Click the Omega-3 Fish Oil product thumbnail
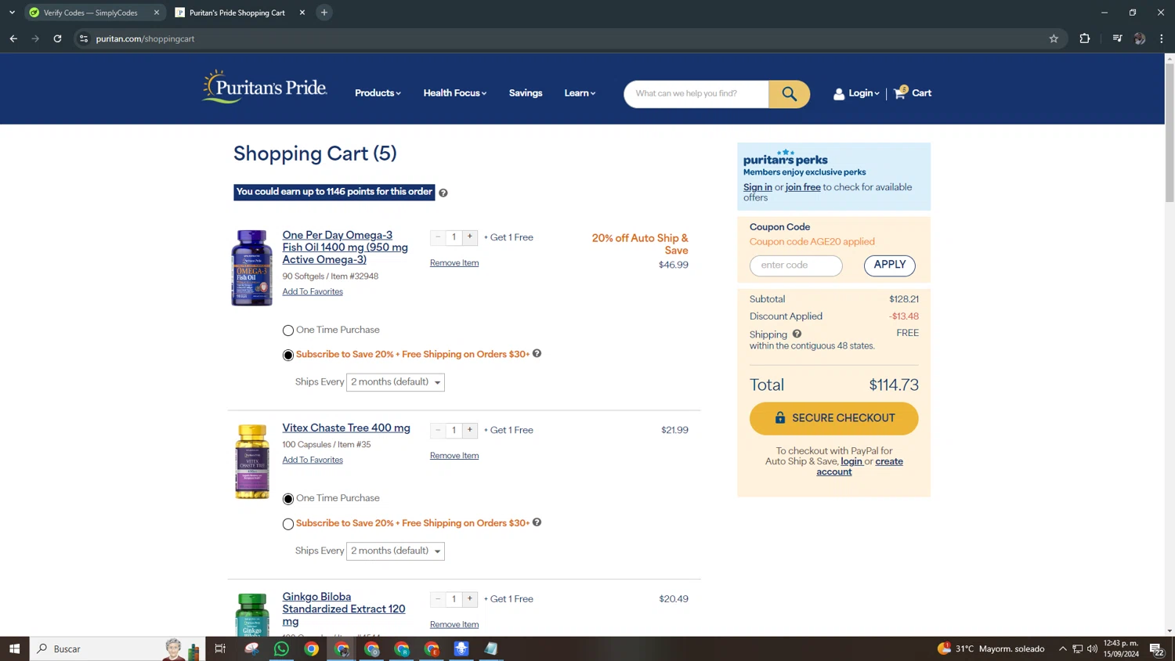1175x661 pixels. (x=251, y=268)
